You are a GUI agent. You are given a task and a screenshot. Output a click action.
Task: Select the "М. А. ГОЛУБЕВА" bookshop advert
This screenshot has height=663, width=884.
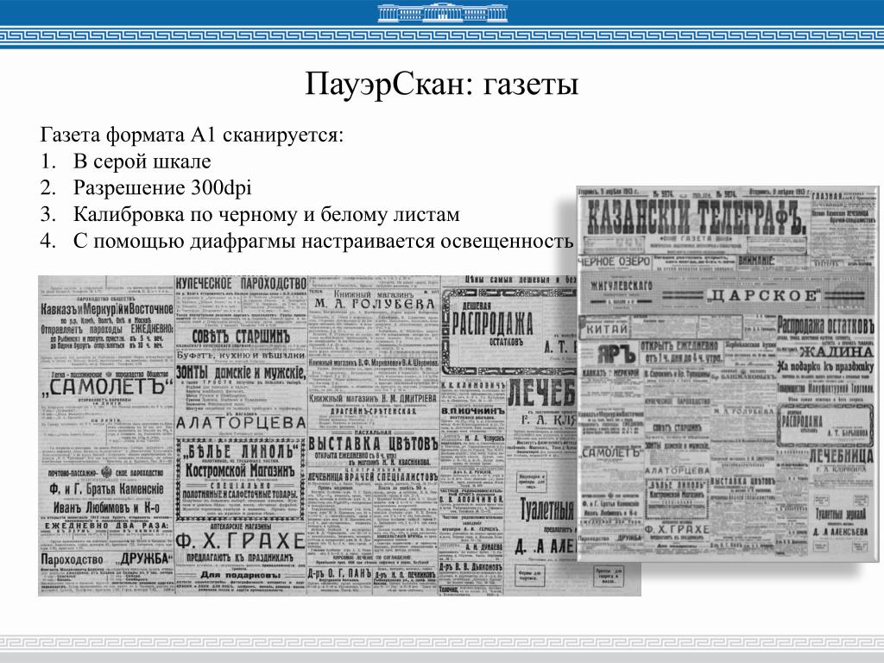374,304
